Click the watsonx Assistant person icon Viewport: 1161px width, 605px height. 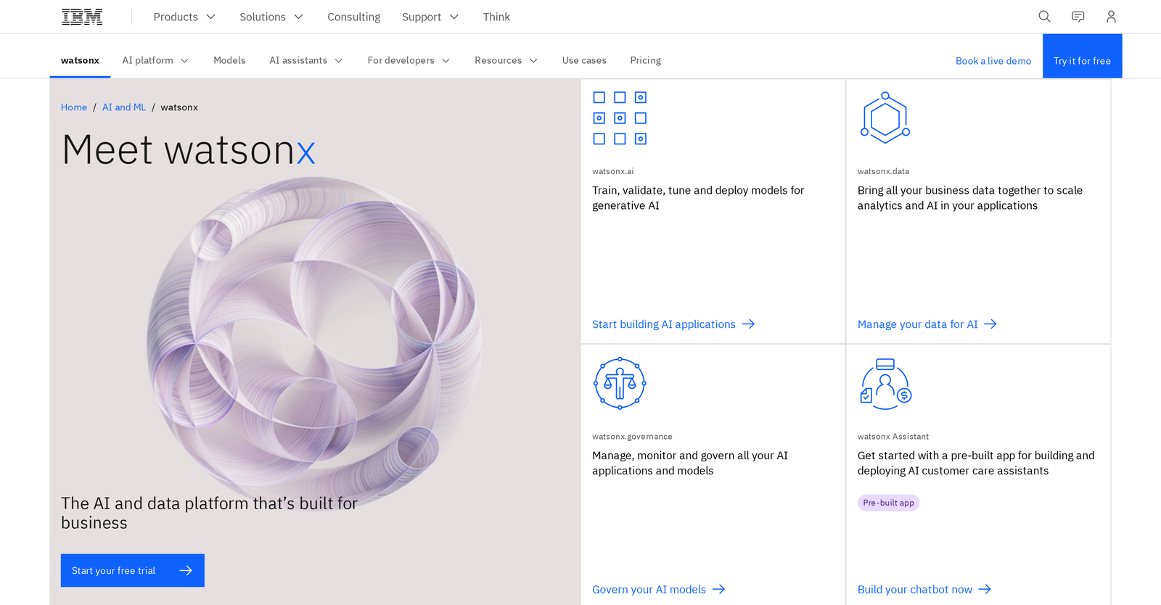885,384
